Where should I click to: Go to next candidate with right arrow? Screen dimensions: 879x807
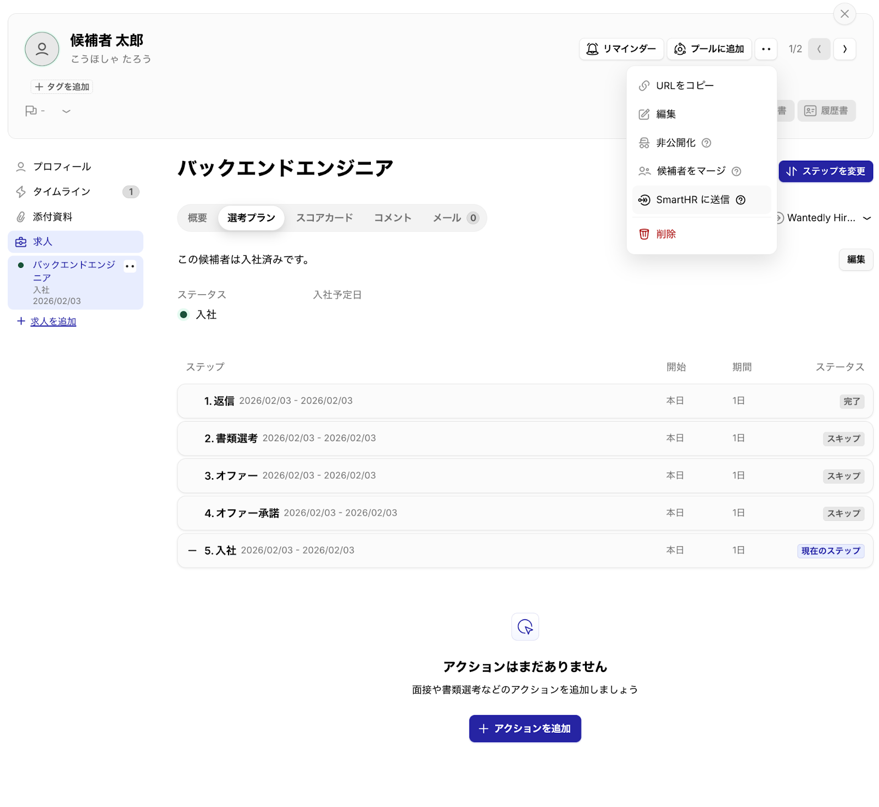[844, 49]
